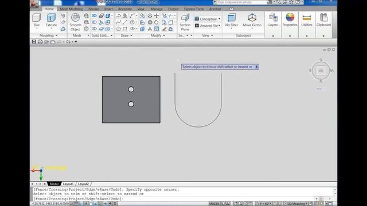
Task: Open the Express Tools tab
Action: point(194,9)
